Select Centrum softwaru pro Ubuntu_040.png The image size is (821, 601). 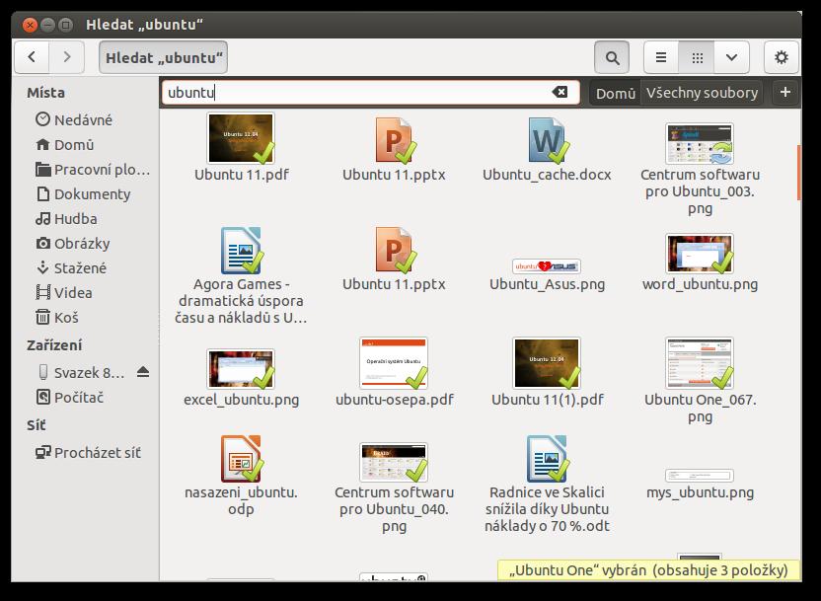point(394,488)
